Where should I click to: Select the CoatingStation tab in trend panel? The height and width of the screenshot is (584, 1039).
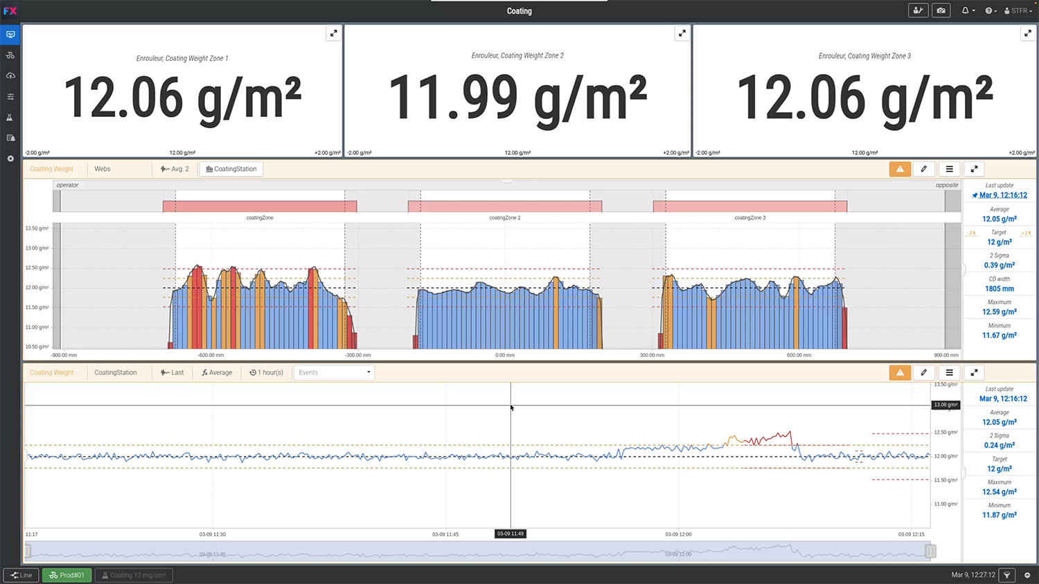coord(116,372)
